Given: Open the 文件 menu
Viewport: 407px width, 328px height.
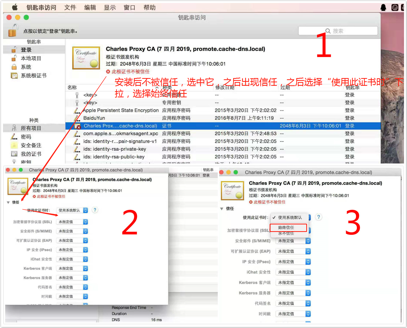Looking at the screenshot, I should point(70,8).
